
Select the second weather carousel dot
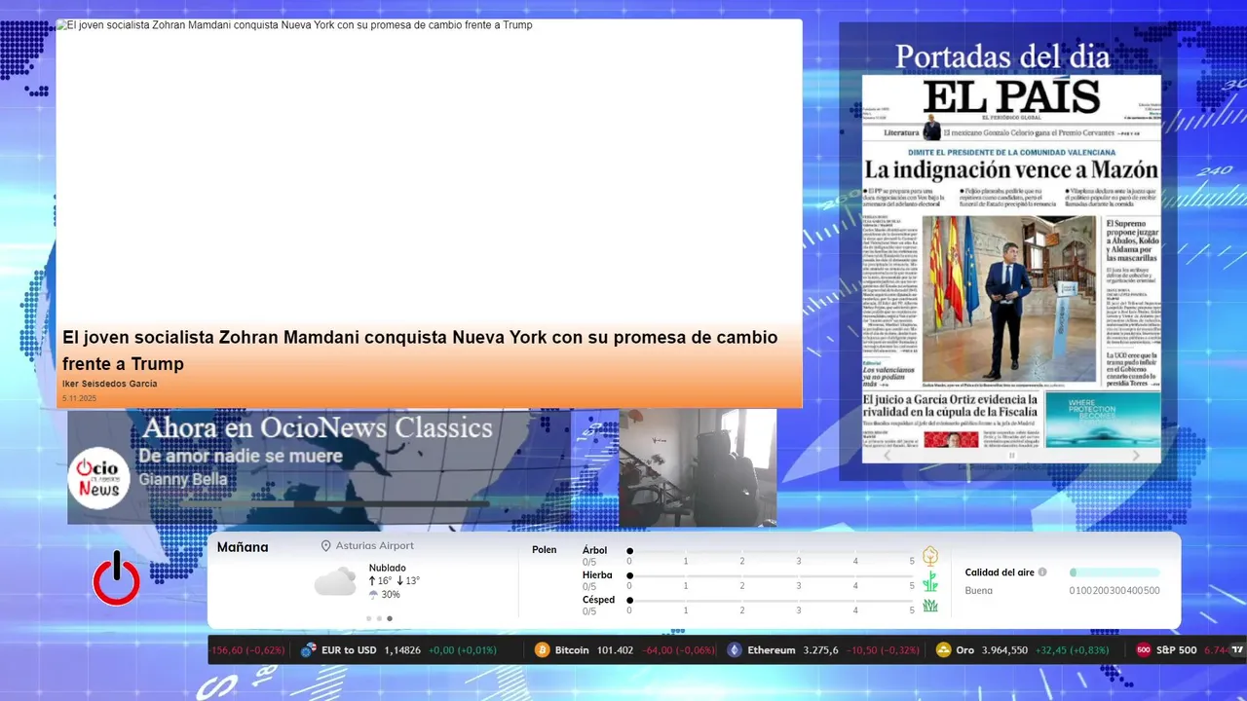point(379,618)
